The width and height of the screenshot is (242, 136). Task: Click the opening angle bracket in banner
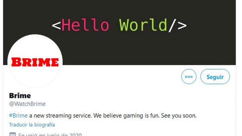pos(56,25)
